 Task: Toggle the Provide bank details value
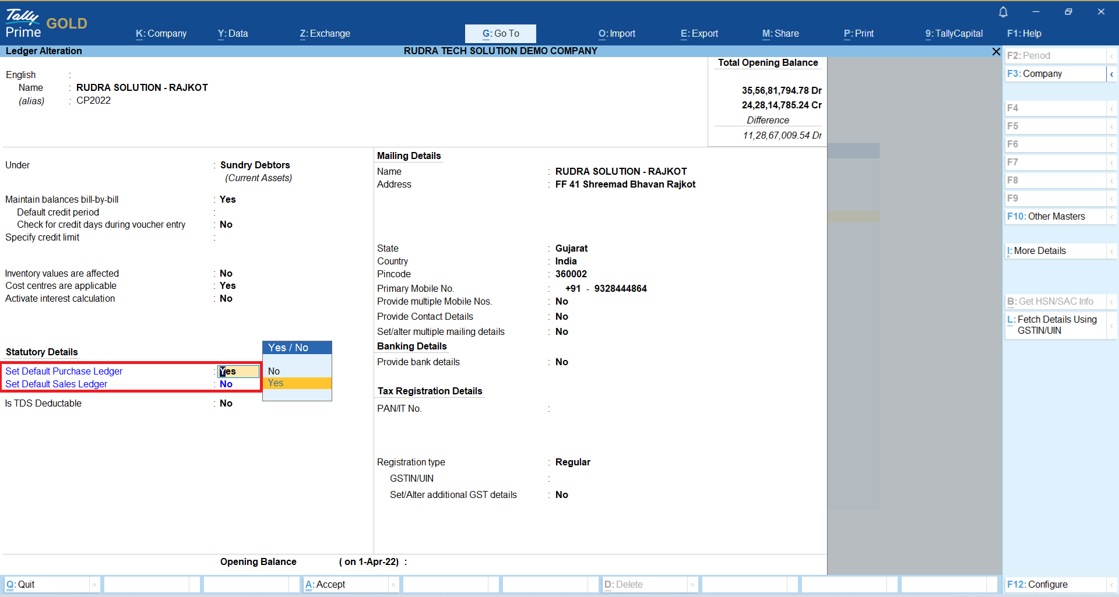(x=561, y=362)
